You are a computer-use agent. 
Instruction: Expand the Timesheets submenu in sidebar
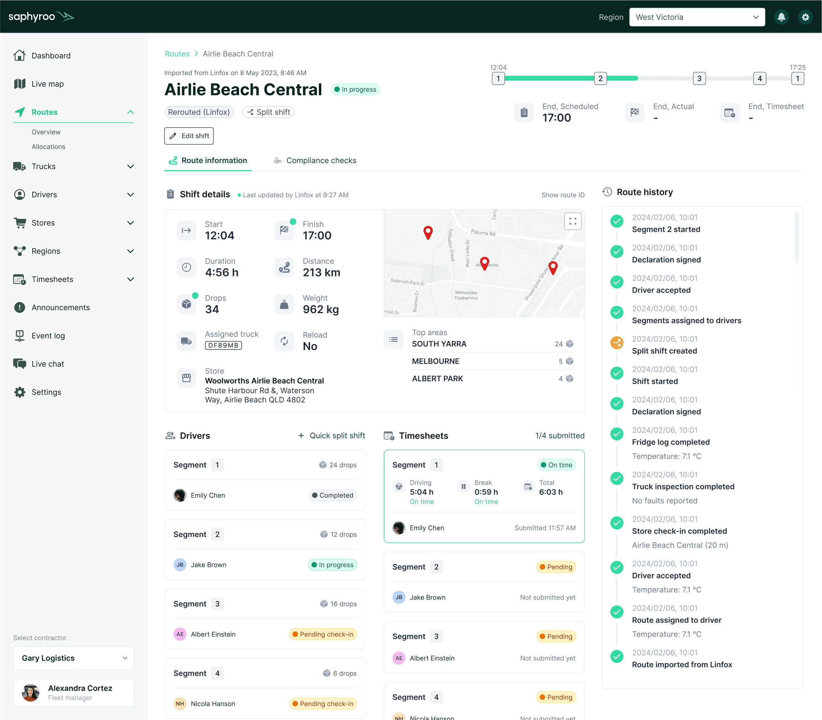[x=130, y=279]
